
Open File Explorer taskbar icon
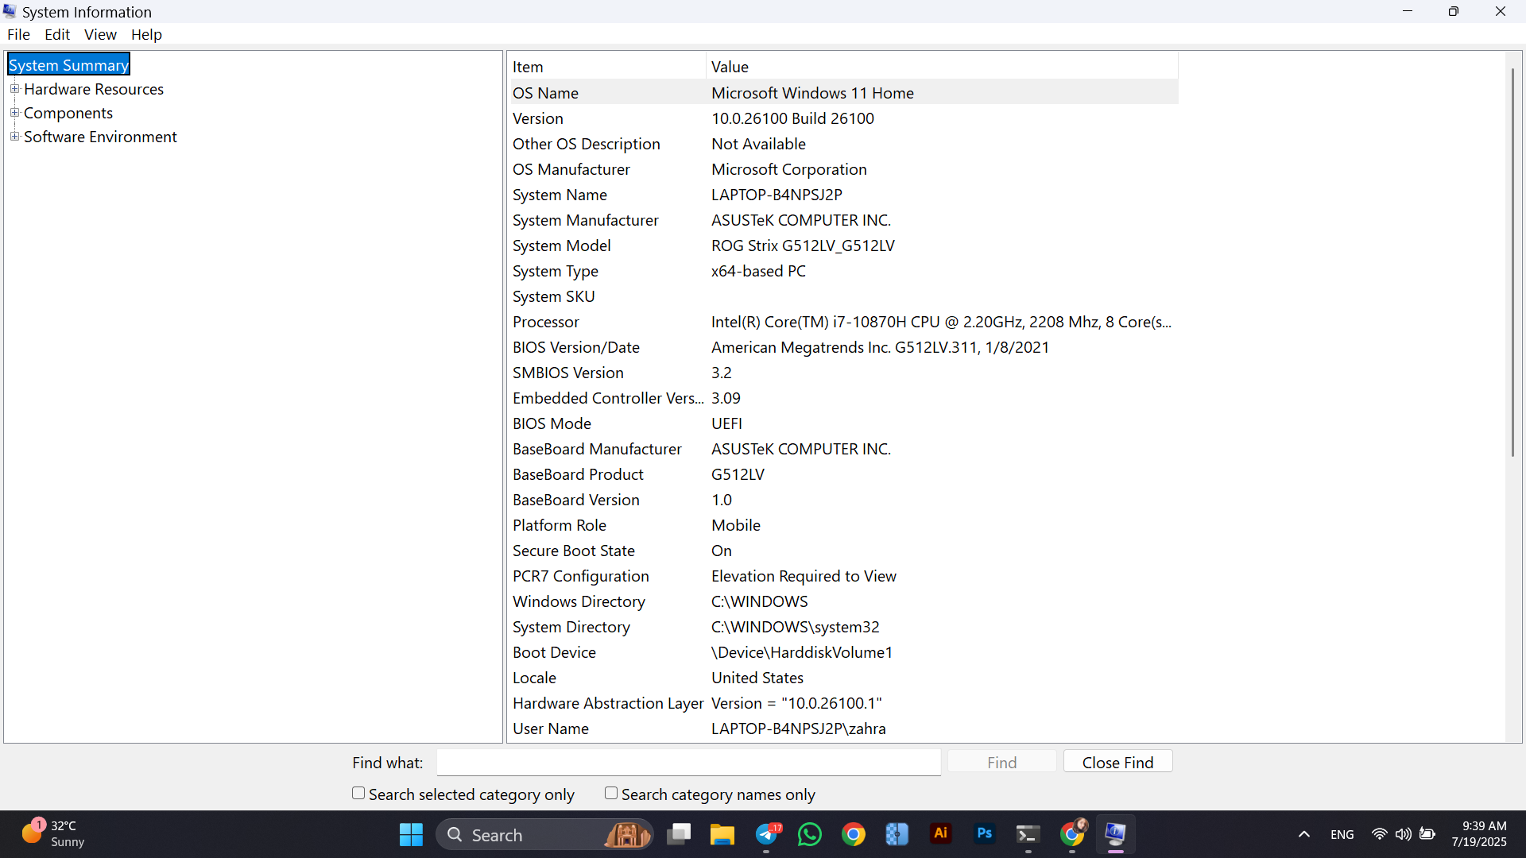[722, 835]
